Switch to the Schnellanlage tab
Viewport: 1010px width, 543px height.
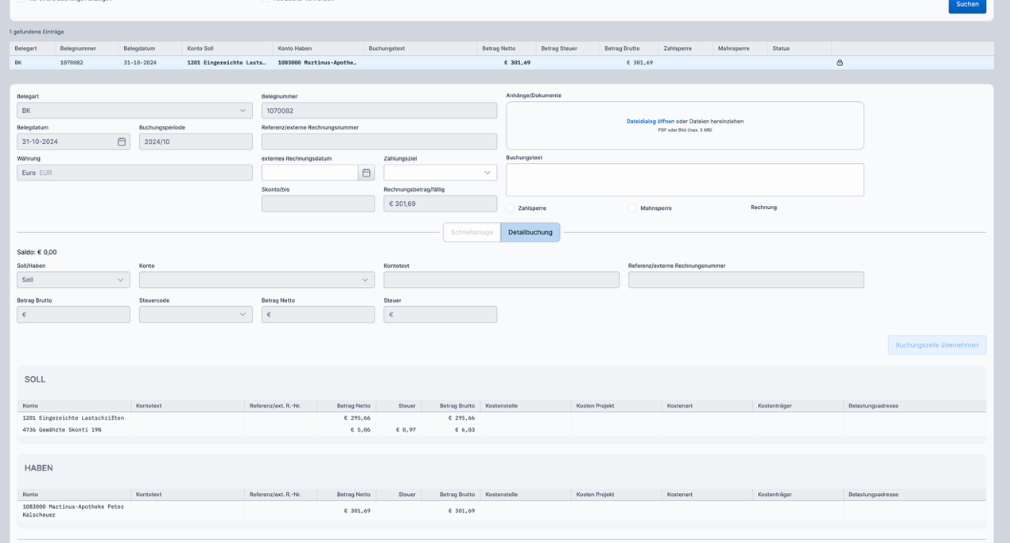click(472, 232)
